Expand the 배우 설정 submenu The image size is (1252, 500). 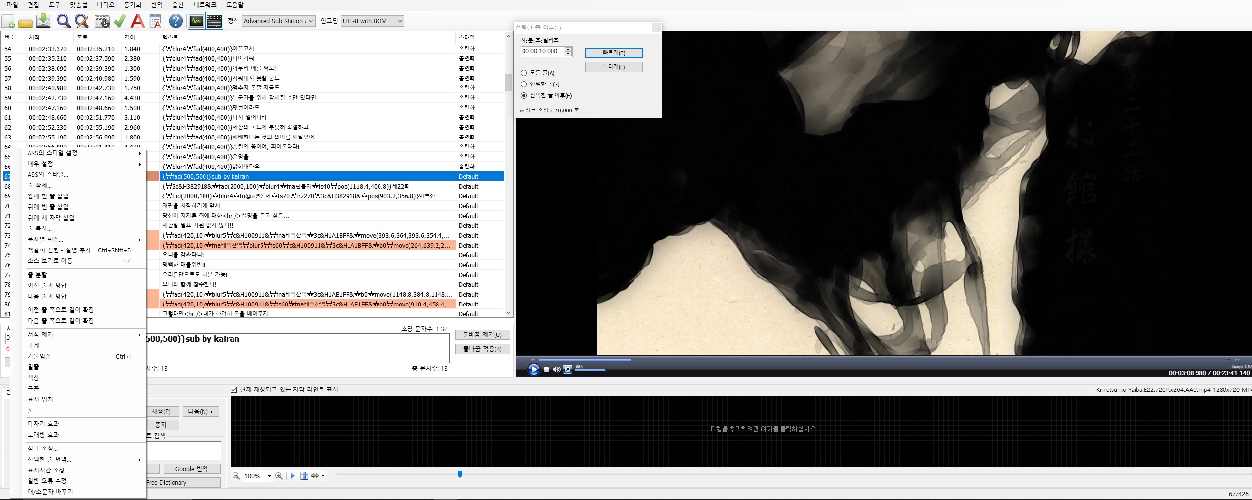85,164
